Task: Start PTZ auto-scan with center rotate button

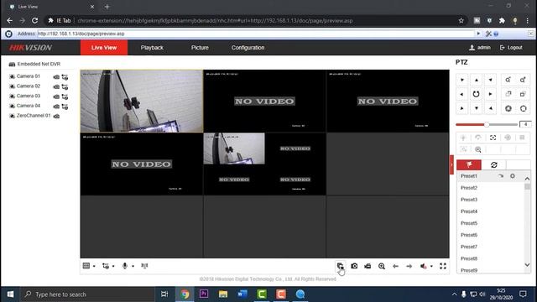Action: (x=477, y=94)
